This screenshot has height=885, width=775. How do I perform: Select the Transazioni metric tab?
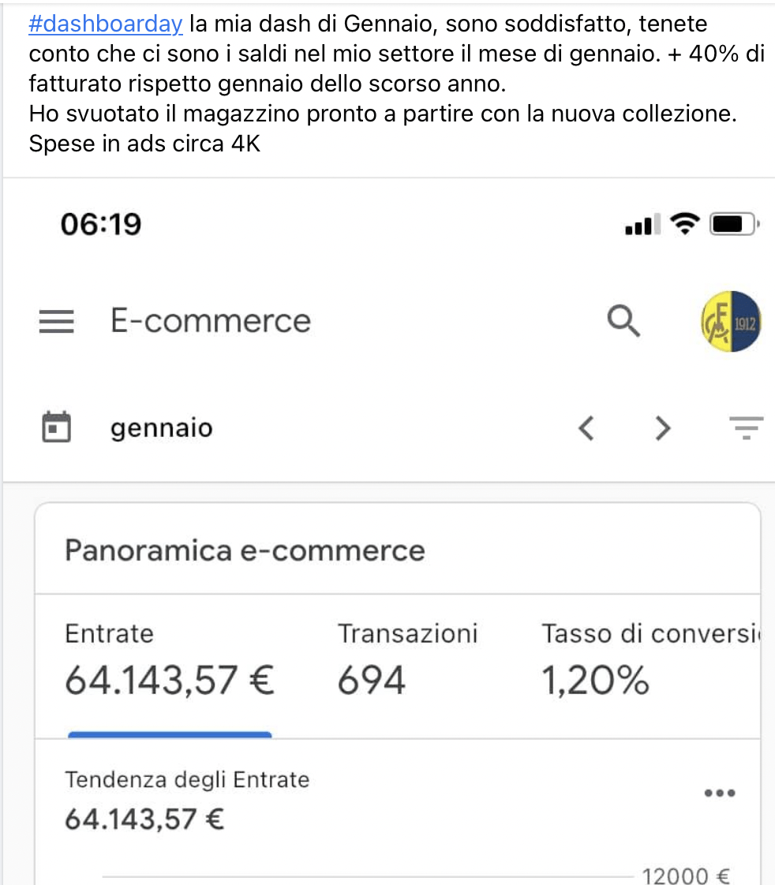click(x=408, y=664)
